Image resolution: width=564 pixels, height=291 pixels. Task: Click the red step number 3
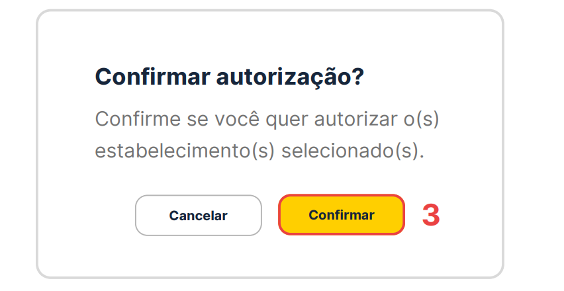(x=431, y=215)
